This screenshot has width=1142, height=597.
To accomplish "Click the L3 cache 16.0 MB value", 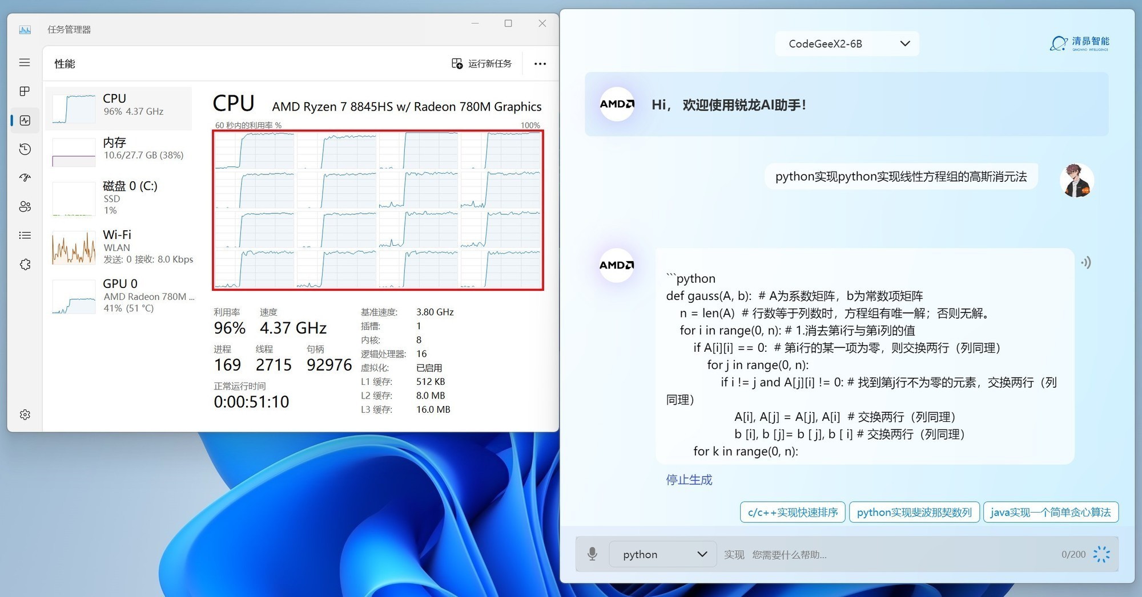I will coord(433,409).
